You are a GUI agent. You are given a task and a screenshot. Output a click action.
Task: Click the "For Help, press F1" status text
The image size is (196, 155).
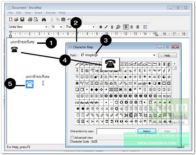pyautogui.click(x=18, y=147)
